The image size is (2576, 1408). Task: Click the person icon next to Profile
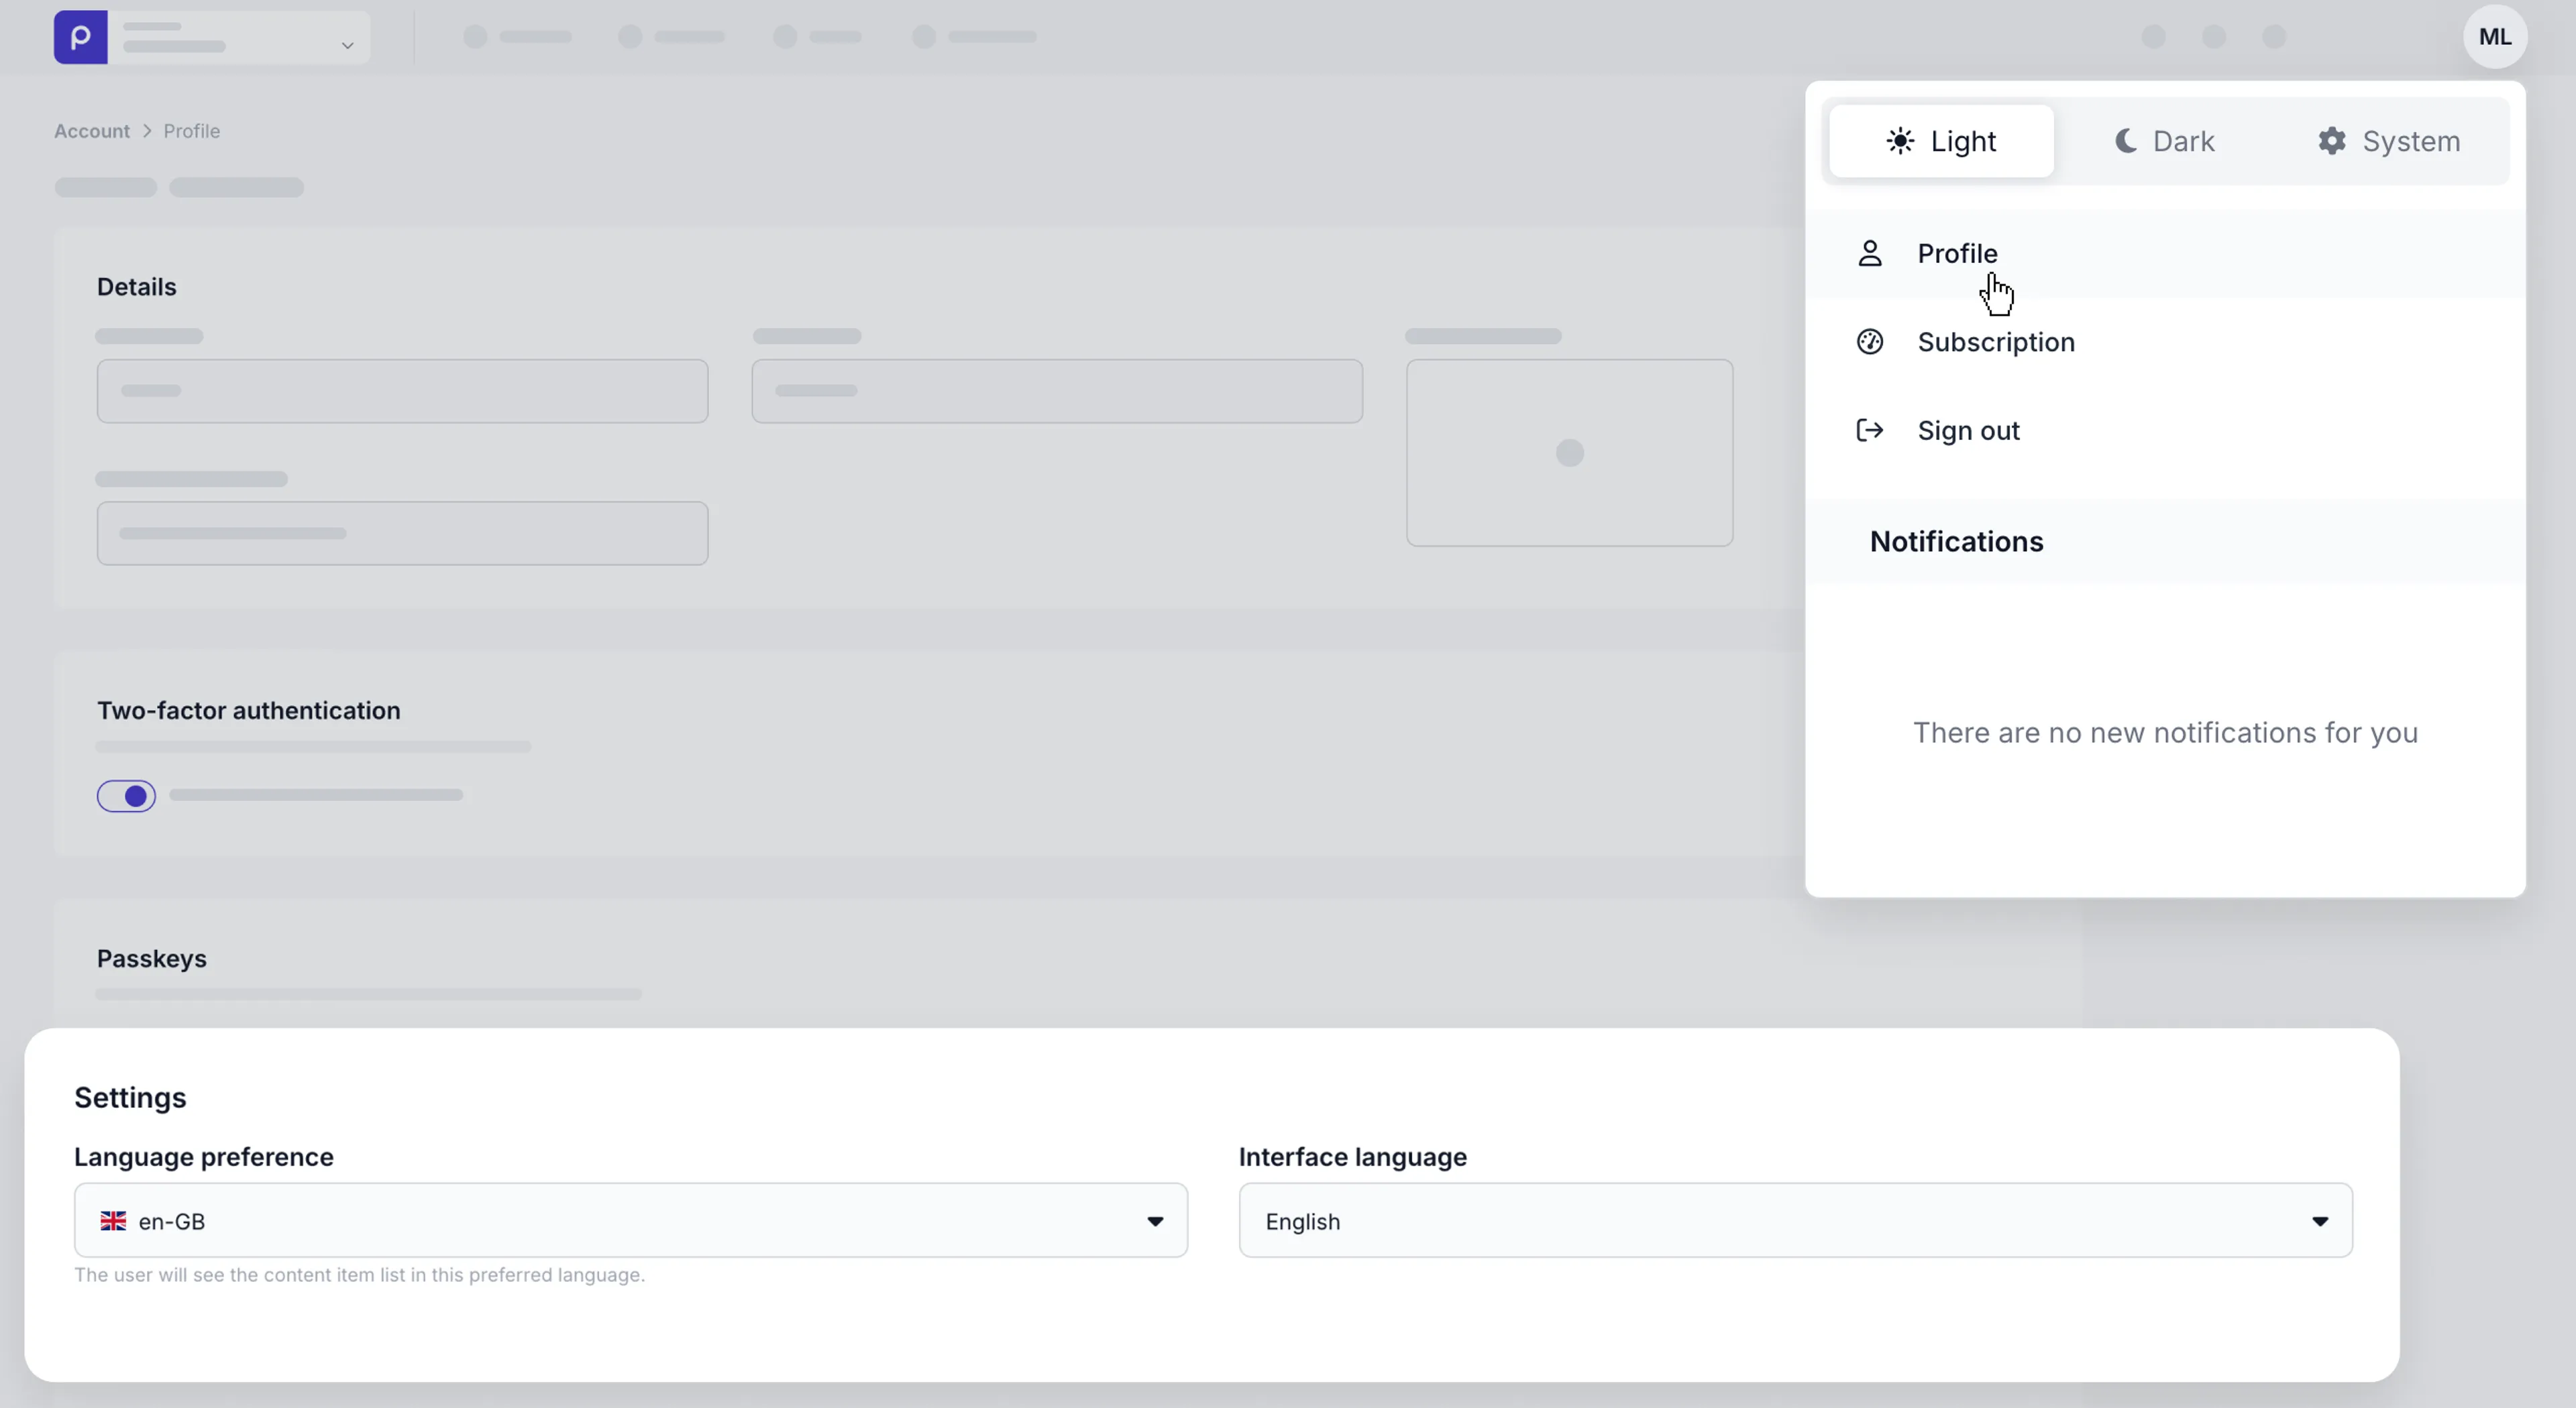click(1869, 253)
